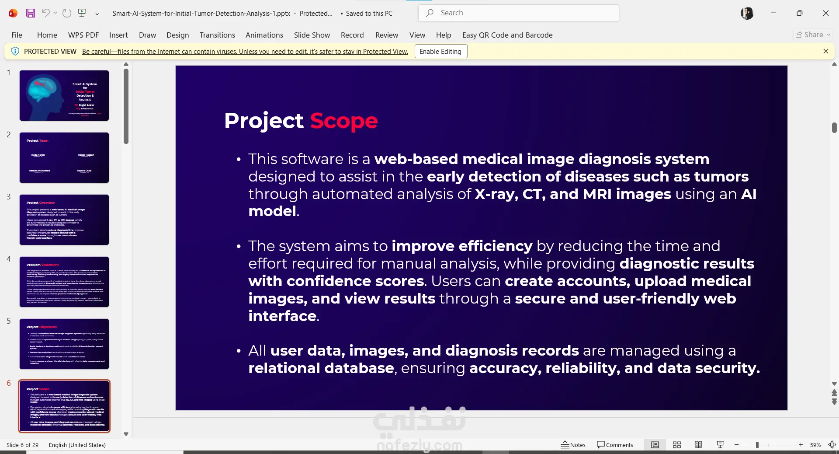
Task: Click the Save icon in the title bar
Action: point(30,13)
